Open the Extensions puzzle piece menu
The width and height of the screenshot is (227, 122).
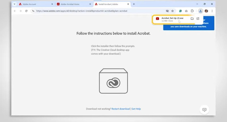pyautogui.click(x=192, y=11)
